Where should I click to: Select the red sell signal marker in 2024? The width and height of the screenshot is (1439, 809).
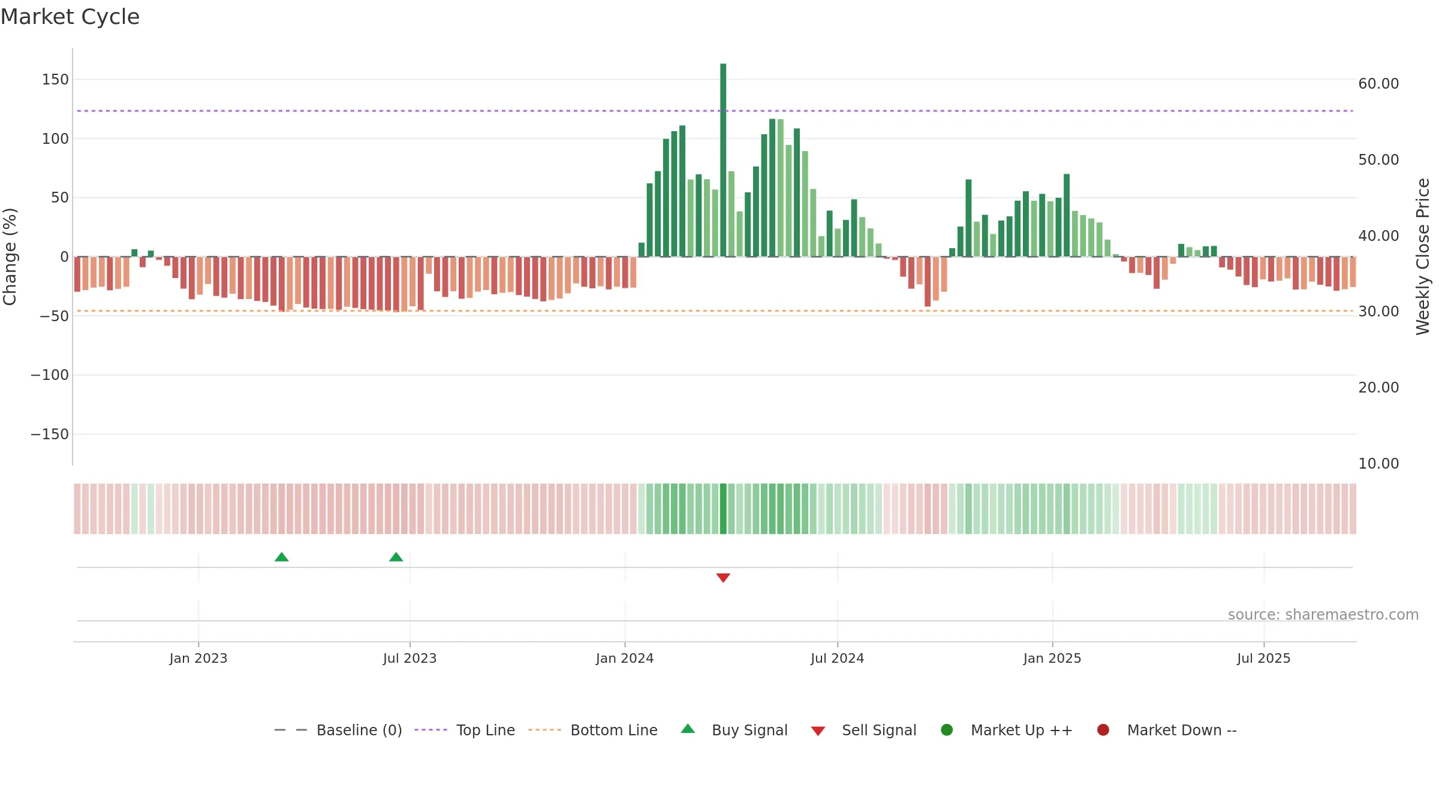[x=723, y=578]
